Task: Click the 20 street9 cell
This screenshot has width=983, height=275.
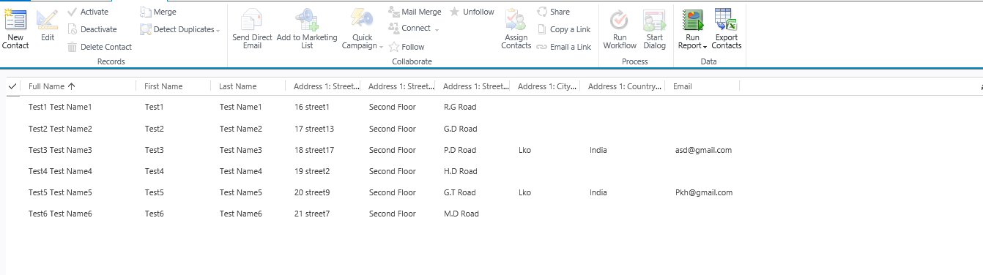Action: pos(312,192)
